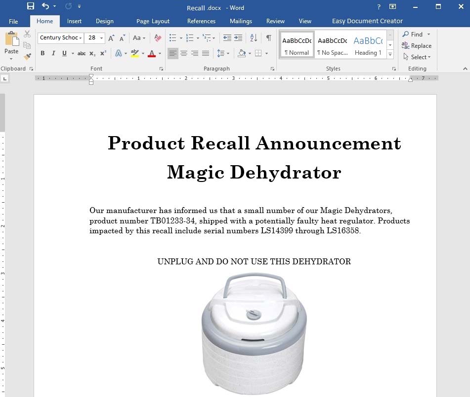This screenshot has height=397, width=470.
Task: Justify the paragraph text
Action: coord(206,54)
